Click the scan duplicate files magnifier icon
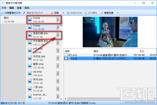This screenshot has width=157, height=105. (x=2, y=13)
